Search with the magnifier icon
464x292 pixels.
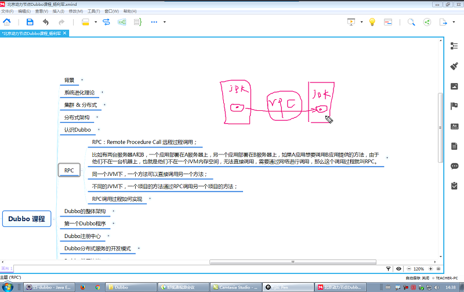pos(411,22)
